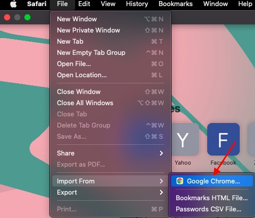This screenshot has width=255, height=218.
Task: Import from Bookmarks HTML File…
Action: (212, 198)
